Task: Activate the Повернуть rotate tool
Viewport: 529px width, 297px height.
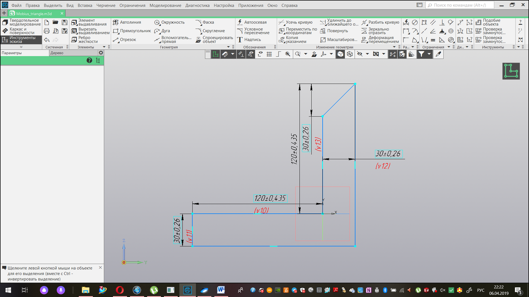Action: coord(334,31)
